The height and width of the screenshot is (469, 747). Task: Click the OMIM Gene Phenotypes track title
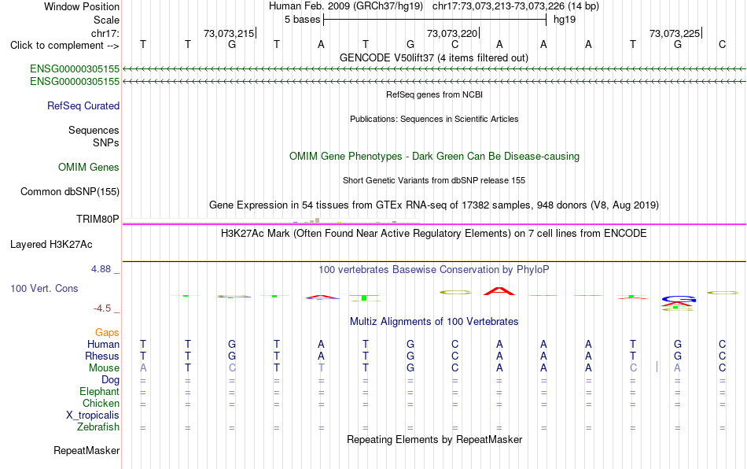(435, 157)
